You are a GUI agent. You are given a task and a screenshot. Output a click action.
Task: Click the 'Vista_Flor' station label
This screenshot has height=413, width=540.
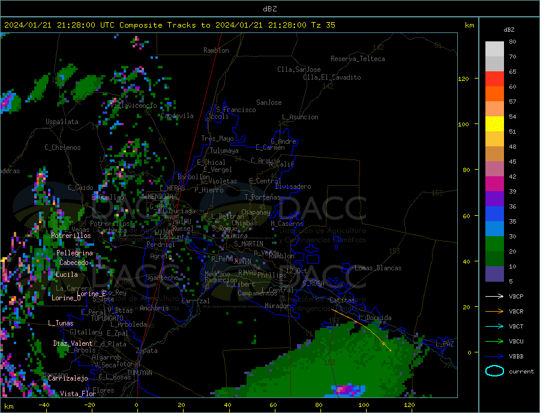point(78,393)
